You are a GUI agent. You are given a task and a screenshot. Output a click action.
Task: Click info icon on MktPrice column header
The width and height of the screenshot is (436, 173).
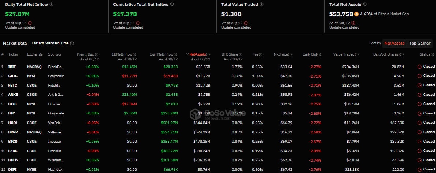tap(290, 55)
